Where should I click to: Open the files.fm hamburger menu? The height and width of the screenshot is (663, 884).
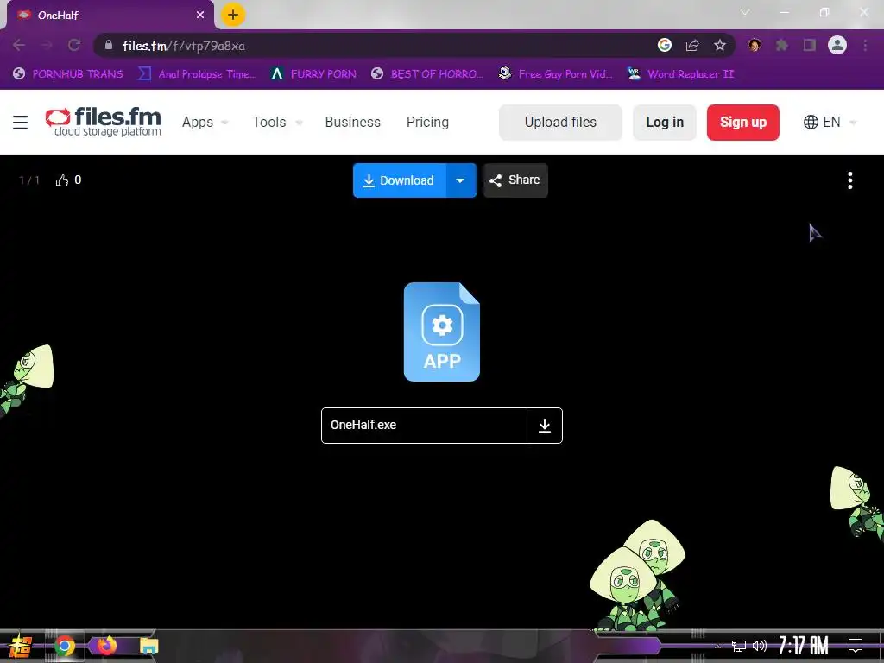coord(21,123)
